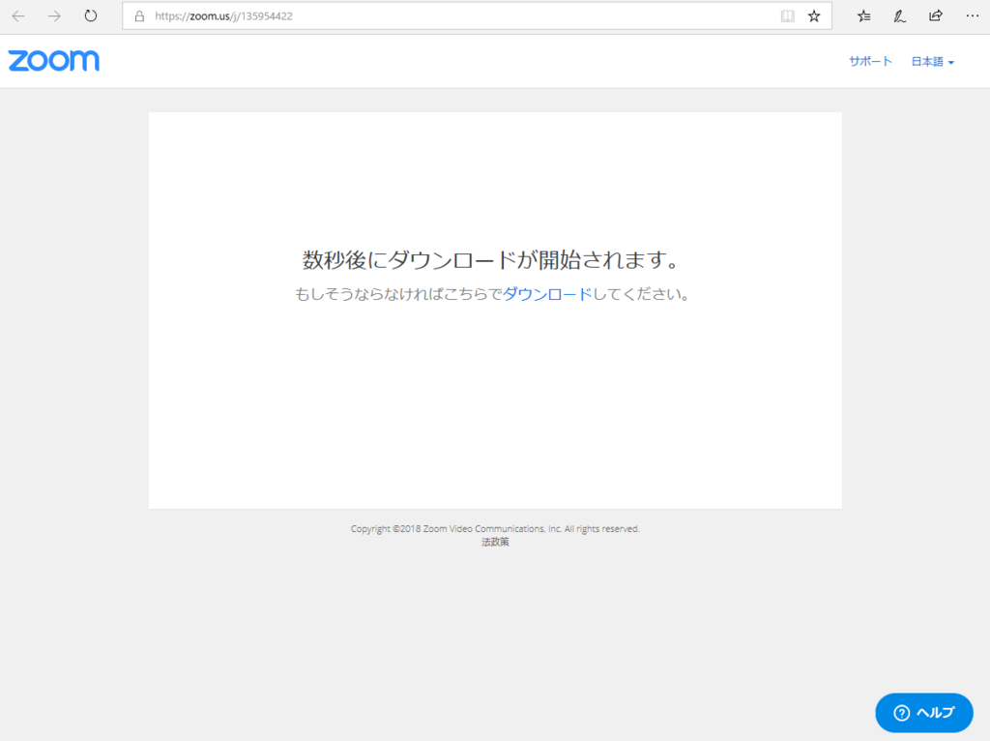
Task: Share this page using the share icon
Action: (934, 15)
